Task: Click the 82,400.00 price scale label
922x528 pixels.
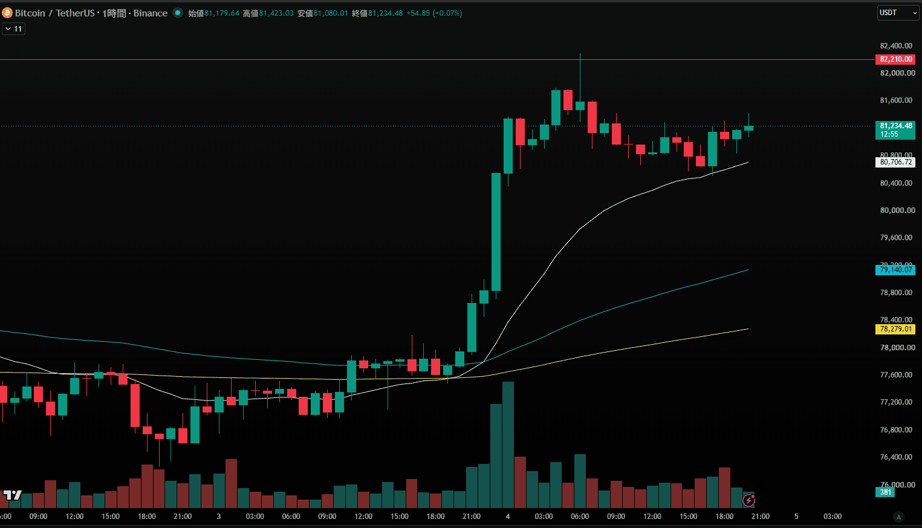Action: (x=896, y=46)
